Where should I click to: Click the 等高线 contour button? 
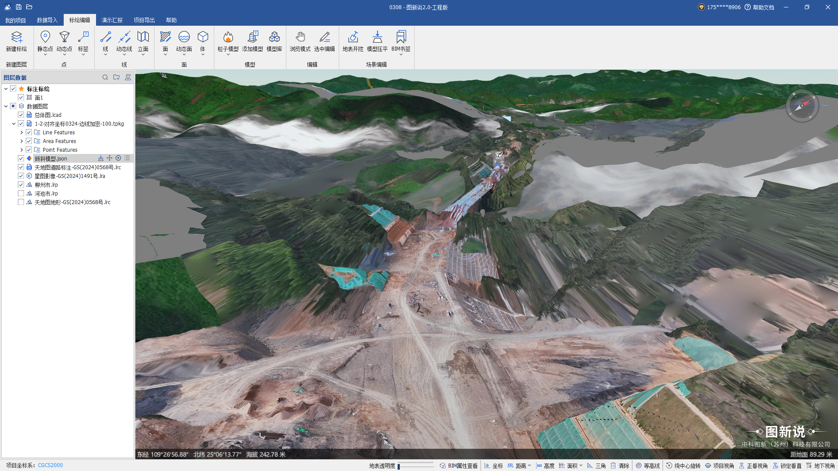point(648,466)
